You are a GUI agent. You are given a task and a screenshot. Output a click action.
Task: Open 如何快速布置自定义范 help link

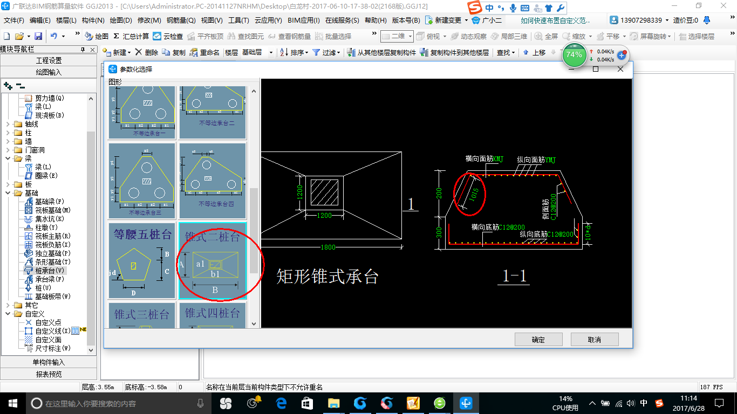point(556,20)
